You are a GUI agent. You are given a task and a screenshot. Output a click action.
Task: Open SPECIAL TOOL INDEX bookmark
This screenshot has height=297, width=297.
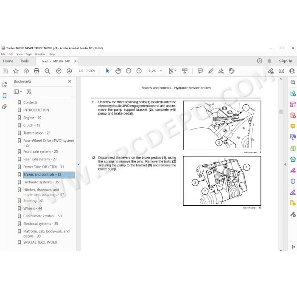point(40,242)
